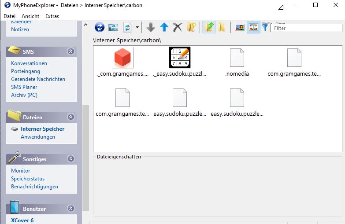Screen dimensions: 345x224
Task: Open Speicherstatus
Action: pos(28,179)
